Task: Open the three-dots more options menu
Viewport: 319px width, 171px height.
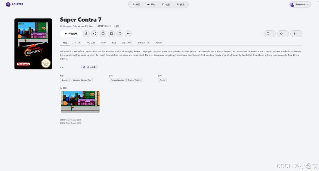Action: (128, 34)
